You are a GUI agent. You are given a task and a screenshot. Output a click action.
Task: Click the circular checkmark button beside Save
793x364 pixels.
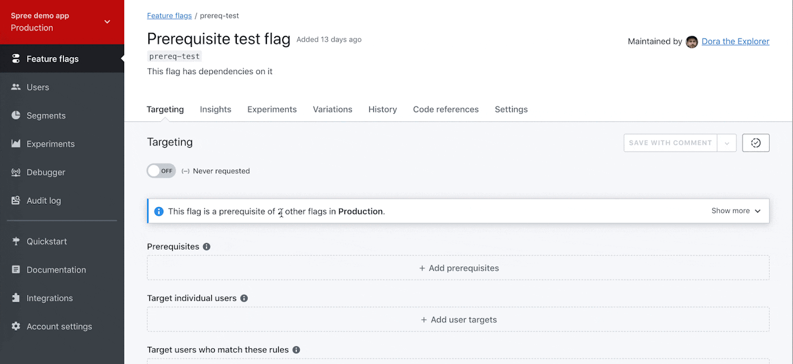click(756, 143)
